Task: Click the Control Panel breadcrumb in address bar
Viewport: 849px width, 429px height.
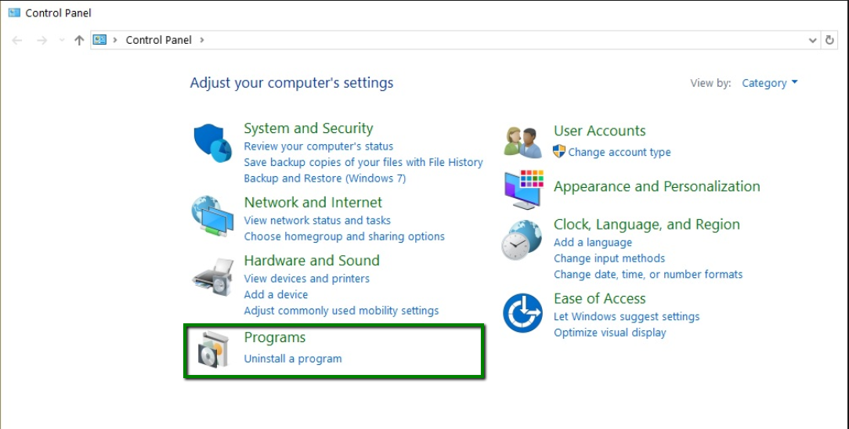Action: click(x=158, y=40)
